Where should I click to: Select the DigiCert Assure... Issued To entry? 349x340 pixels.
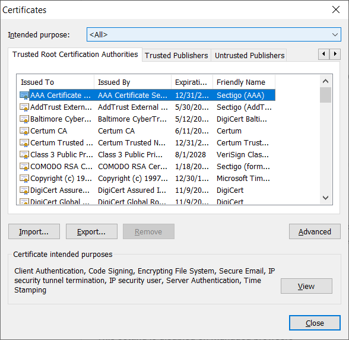pos(59,190)
